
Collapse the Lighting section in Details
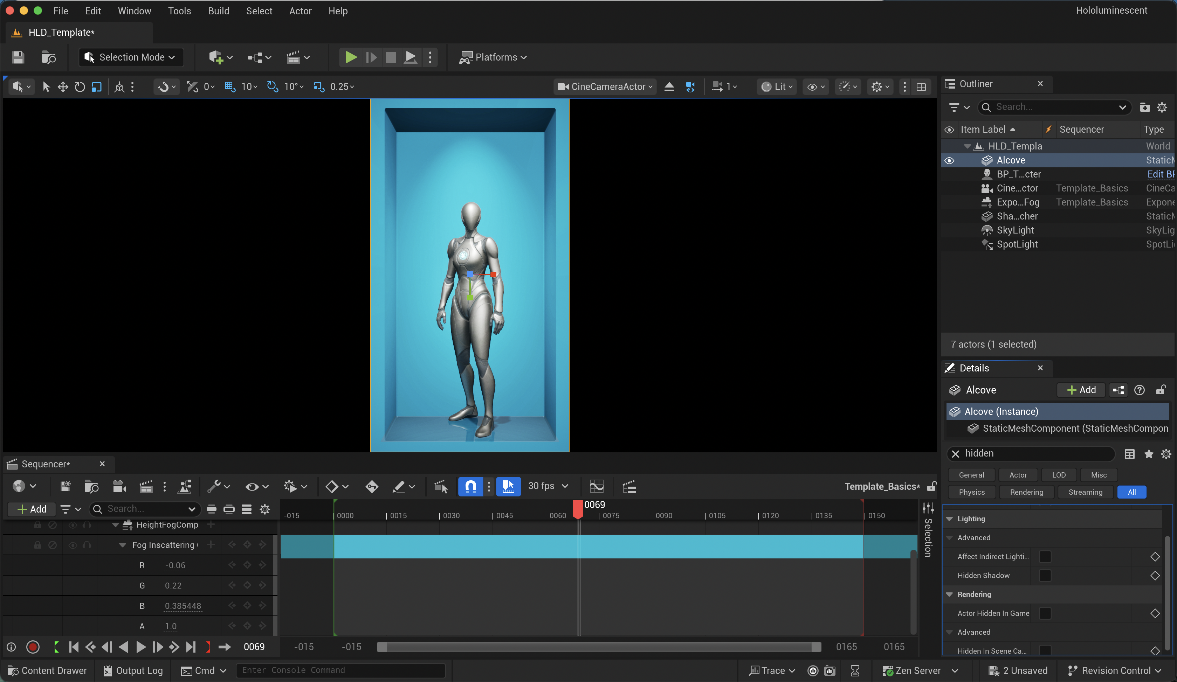[950, 519]
